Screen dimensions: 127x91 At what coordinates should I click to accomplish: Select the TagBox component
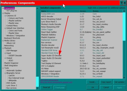pos(82,61)
